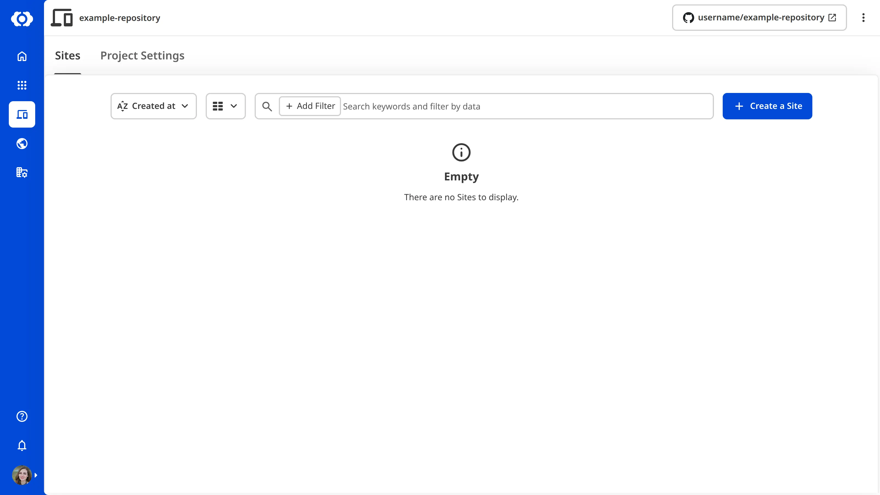Open the notifications bell icon

pyautogui.click(x=22, y=446)
